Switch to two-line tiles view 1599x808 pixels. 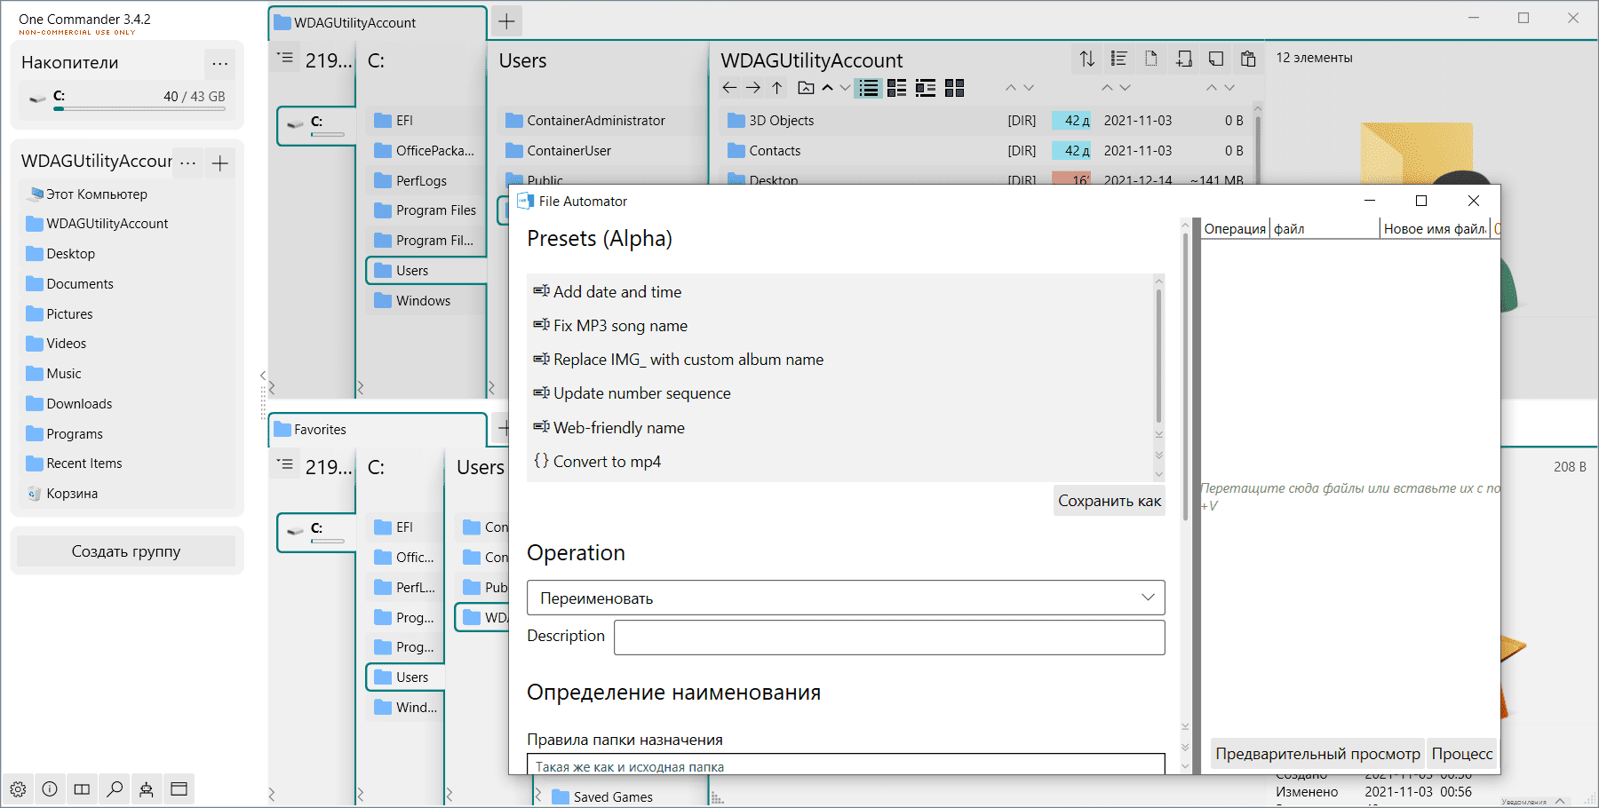(x=897, y=87)
